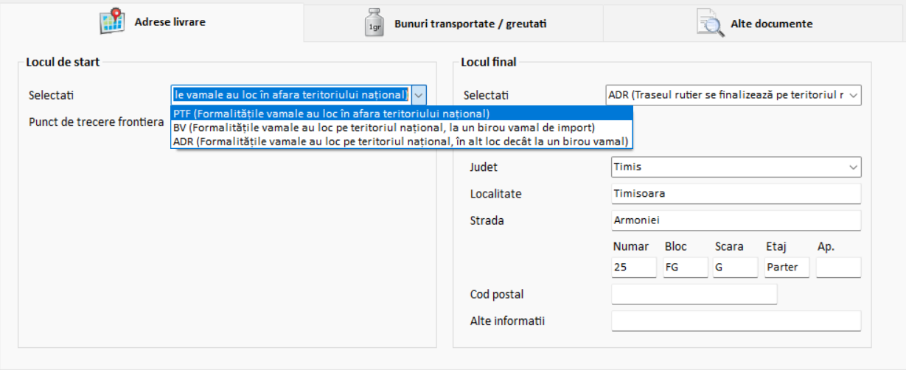Click the Alte informatii label
Screen dimensions: 906x370
(x=507, y=321)
